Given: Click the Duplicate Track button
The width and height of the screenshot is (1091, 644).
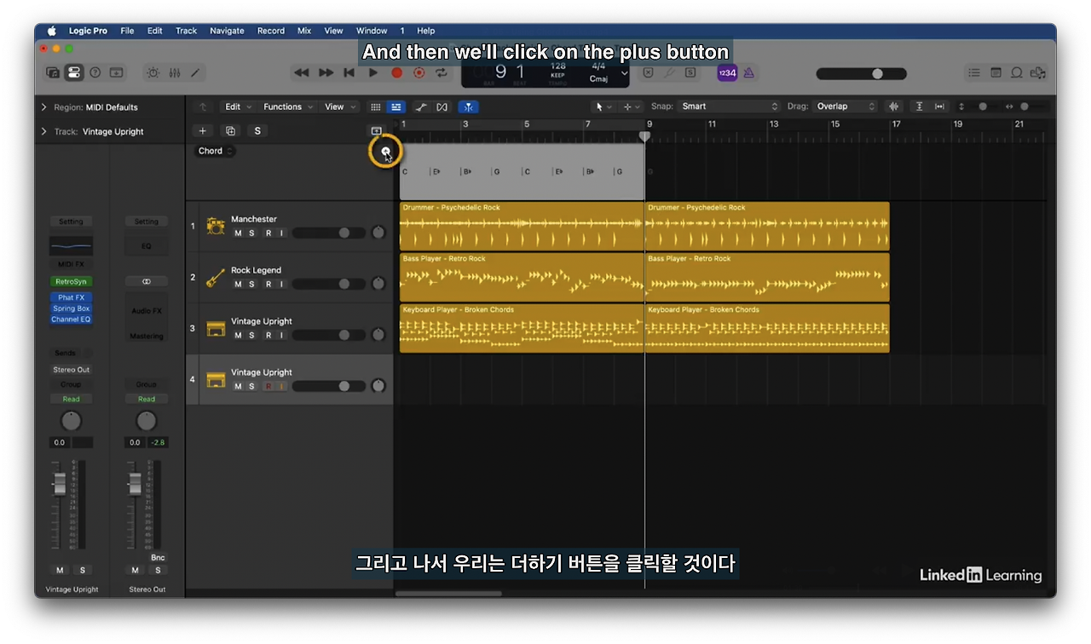Looking at the screenshot, I should tap(230, 130).
